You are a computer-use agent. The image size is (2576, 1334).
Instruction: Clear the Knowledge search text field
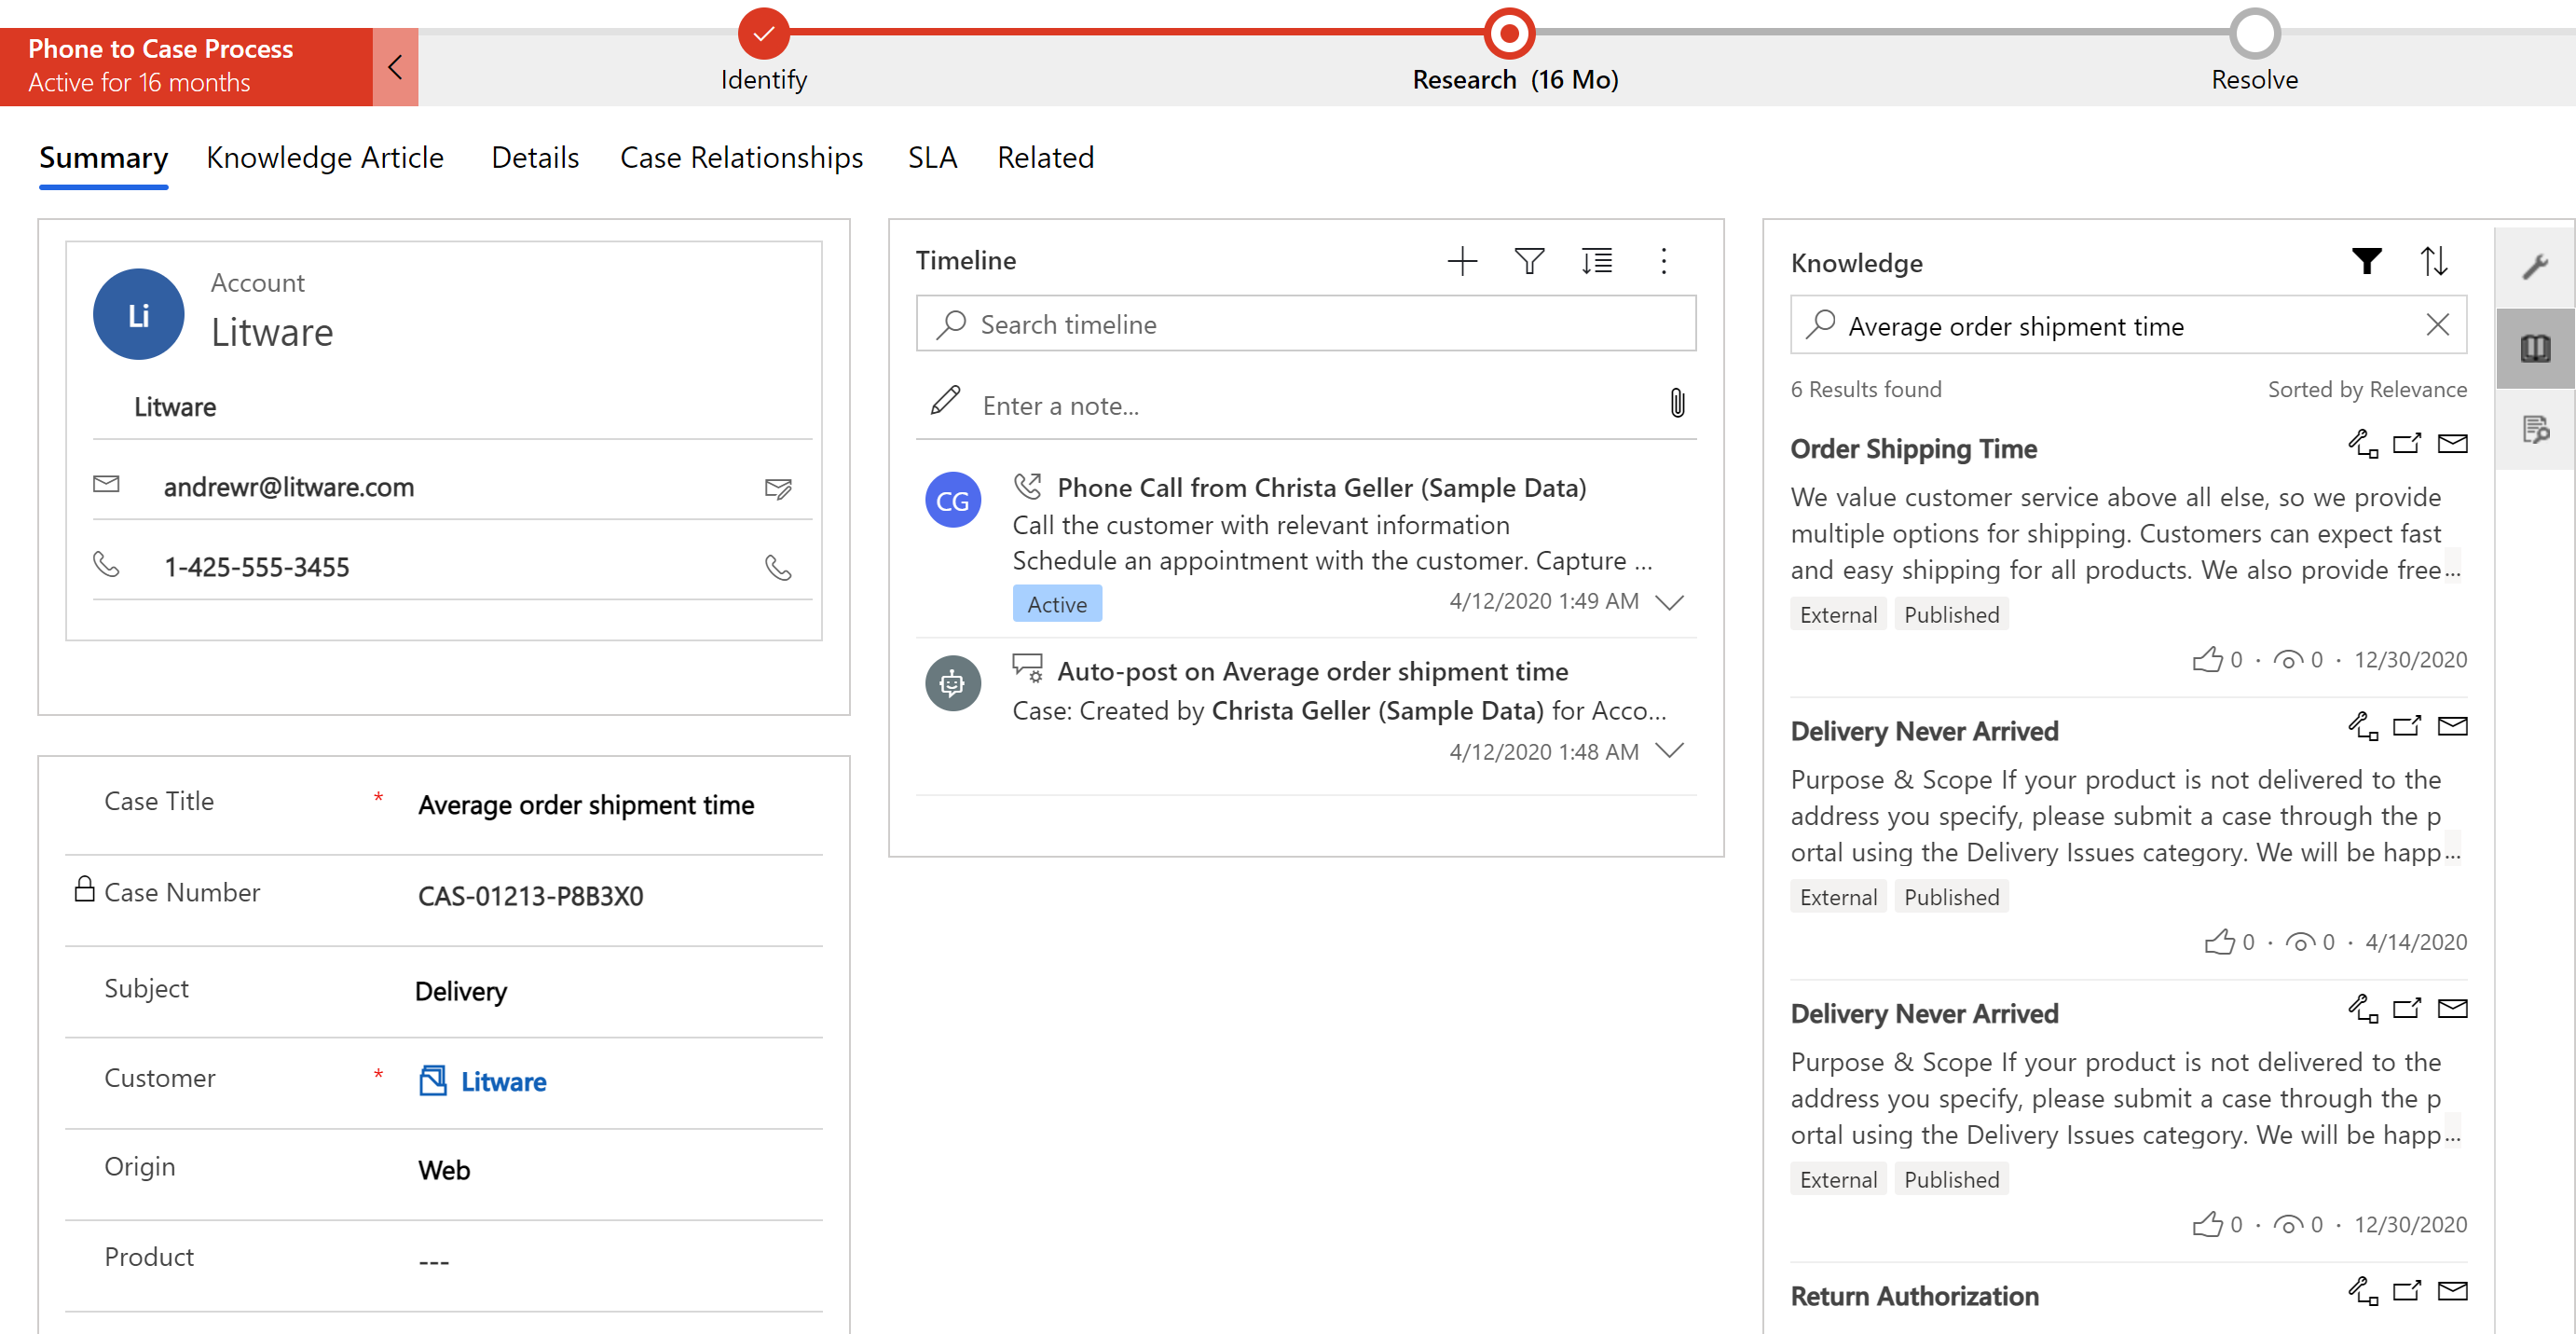coord(2436,323)
